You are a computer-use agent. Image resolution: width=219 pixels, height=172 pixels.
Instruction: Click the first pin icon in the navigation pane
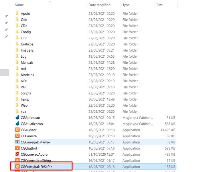6,16
